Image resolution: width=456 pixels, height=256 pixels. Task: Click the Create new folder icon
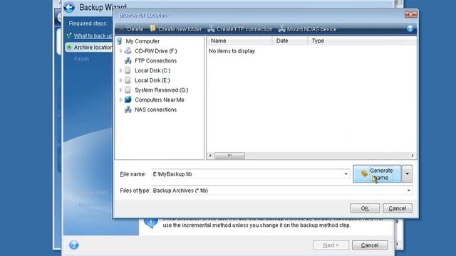pyautogui.click(x=152, y=28)
